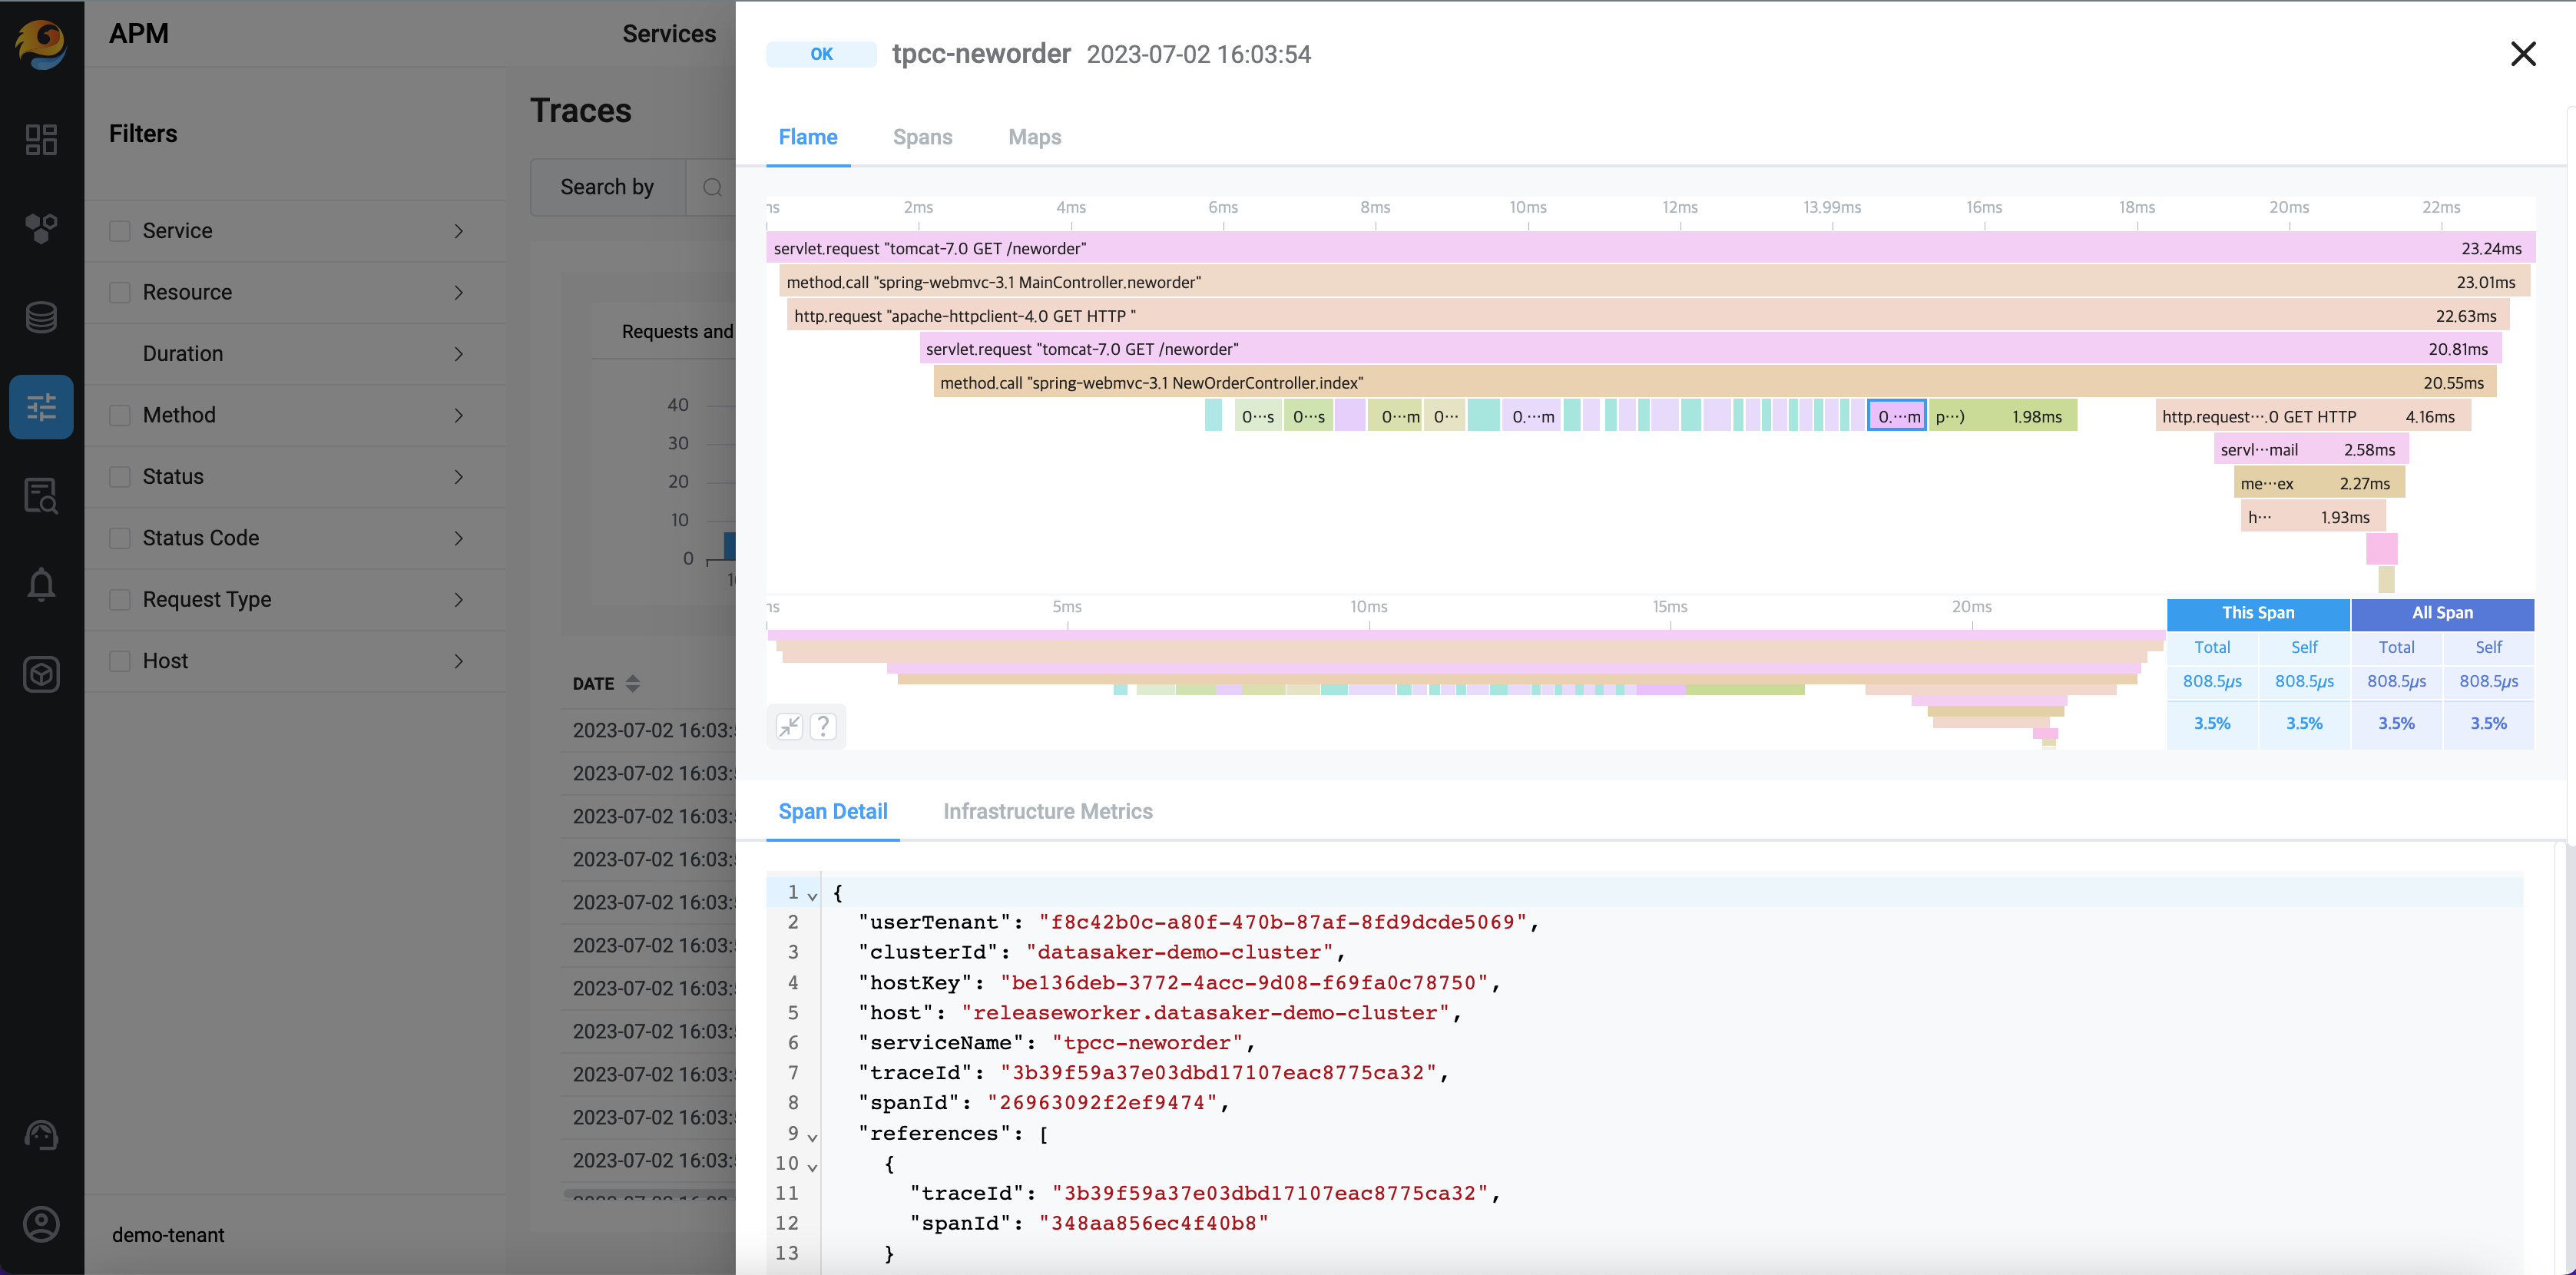This screenshot has height=1275, width=2576.
Task: Collapse JSON line 10 fold arrow
Action: pyautogui.click(x=812, y=1167)
